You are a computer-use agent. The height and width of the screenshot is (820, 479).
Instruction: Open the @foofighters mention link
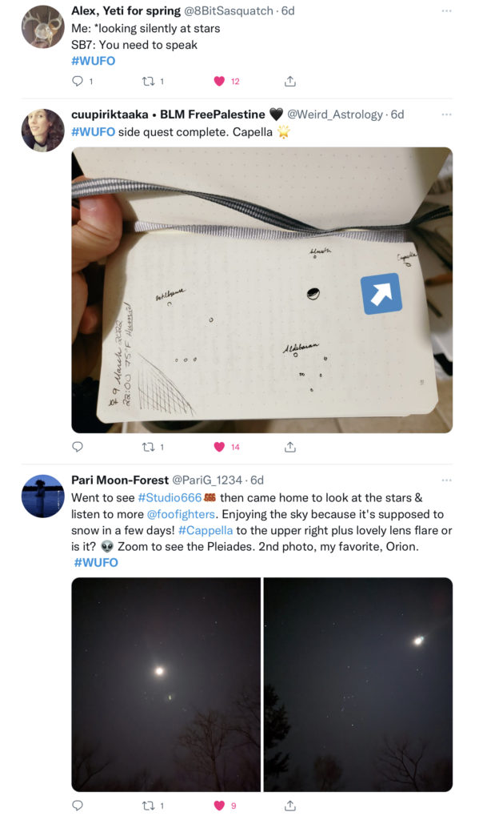click(181, 513)
